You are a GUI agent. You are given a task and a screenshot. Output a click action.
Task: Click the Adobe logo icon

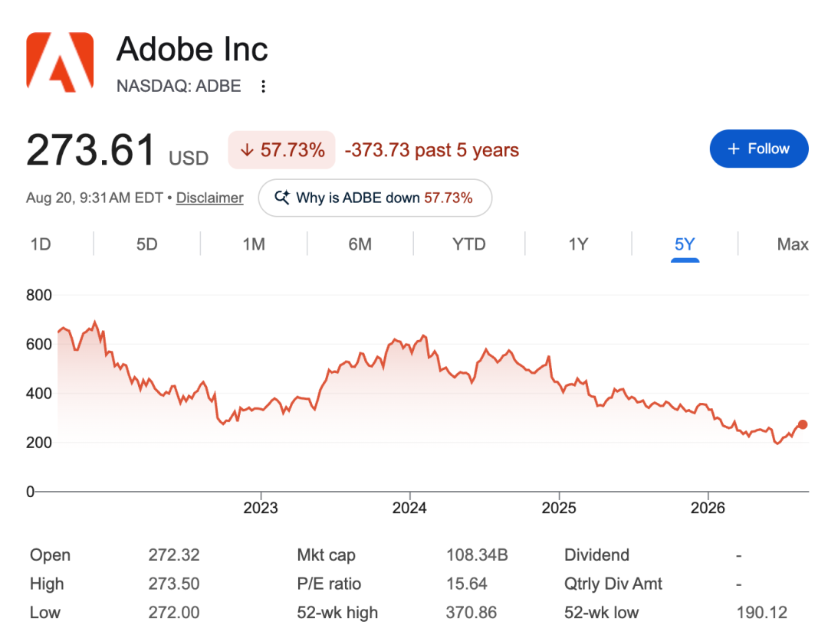click(x=61, y=62)
